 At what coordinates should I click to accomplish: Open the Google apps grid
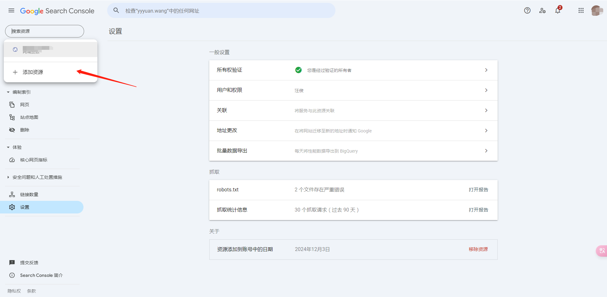581,11
